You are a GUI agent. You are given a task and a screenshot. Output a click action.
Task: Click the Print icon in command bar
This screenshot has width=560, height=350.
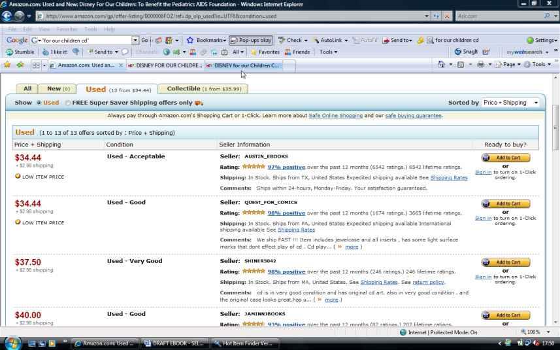pyautogui.click(x=480, y=65)
